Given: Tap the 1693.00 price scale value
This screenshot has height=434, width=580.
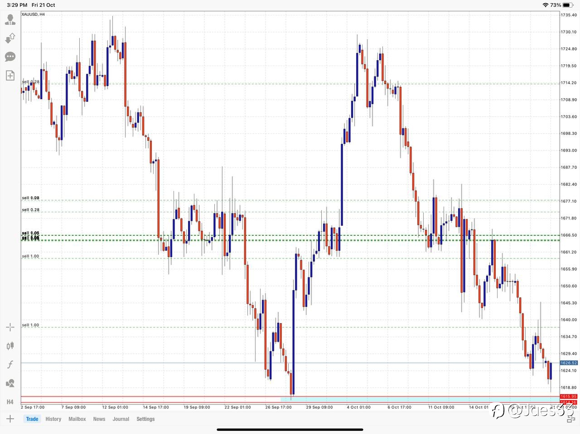Looking at the screenshot, I should pyautogui.click(x=569, y=150).
